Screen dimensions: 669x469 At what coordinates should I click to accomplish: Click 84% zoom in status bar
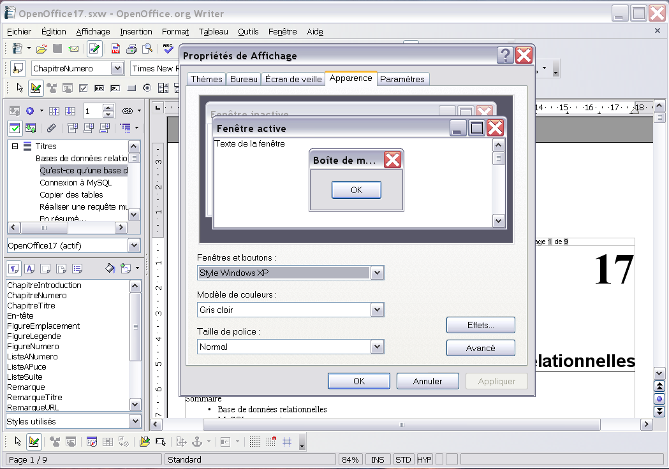[350, 459]
